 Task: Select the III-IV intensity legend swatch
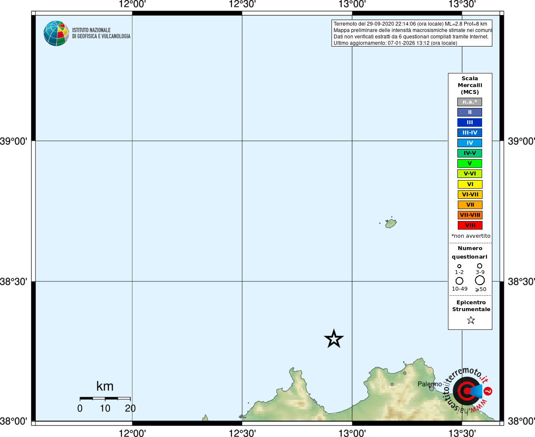click(x=470, y=133)
